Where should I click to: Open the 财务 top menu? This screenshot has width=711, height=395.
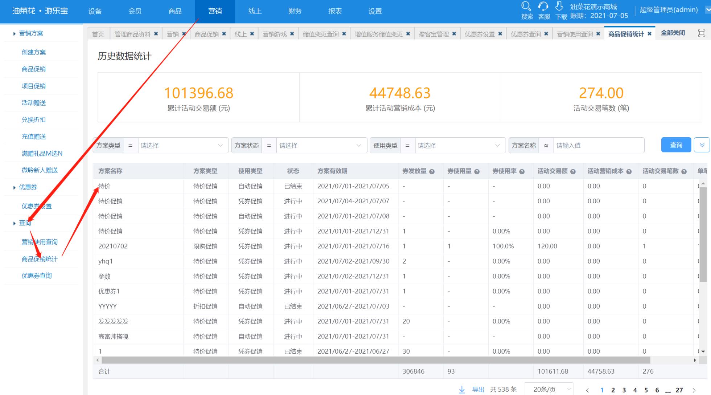[295, 11]
